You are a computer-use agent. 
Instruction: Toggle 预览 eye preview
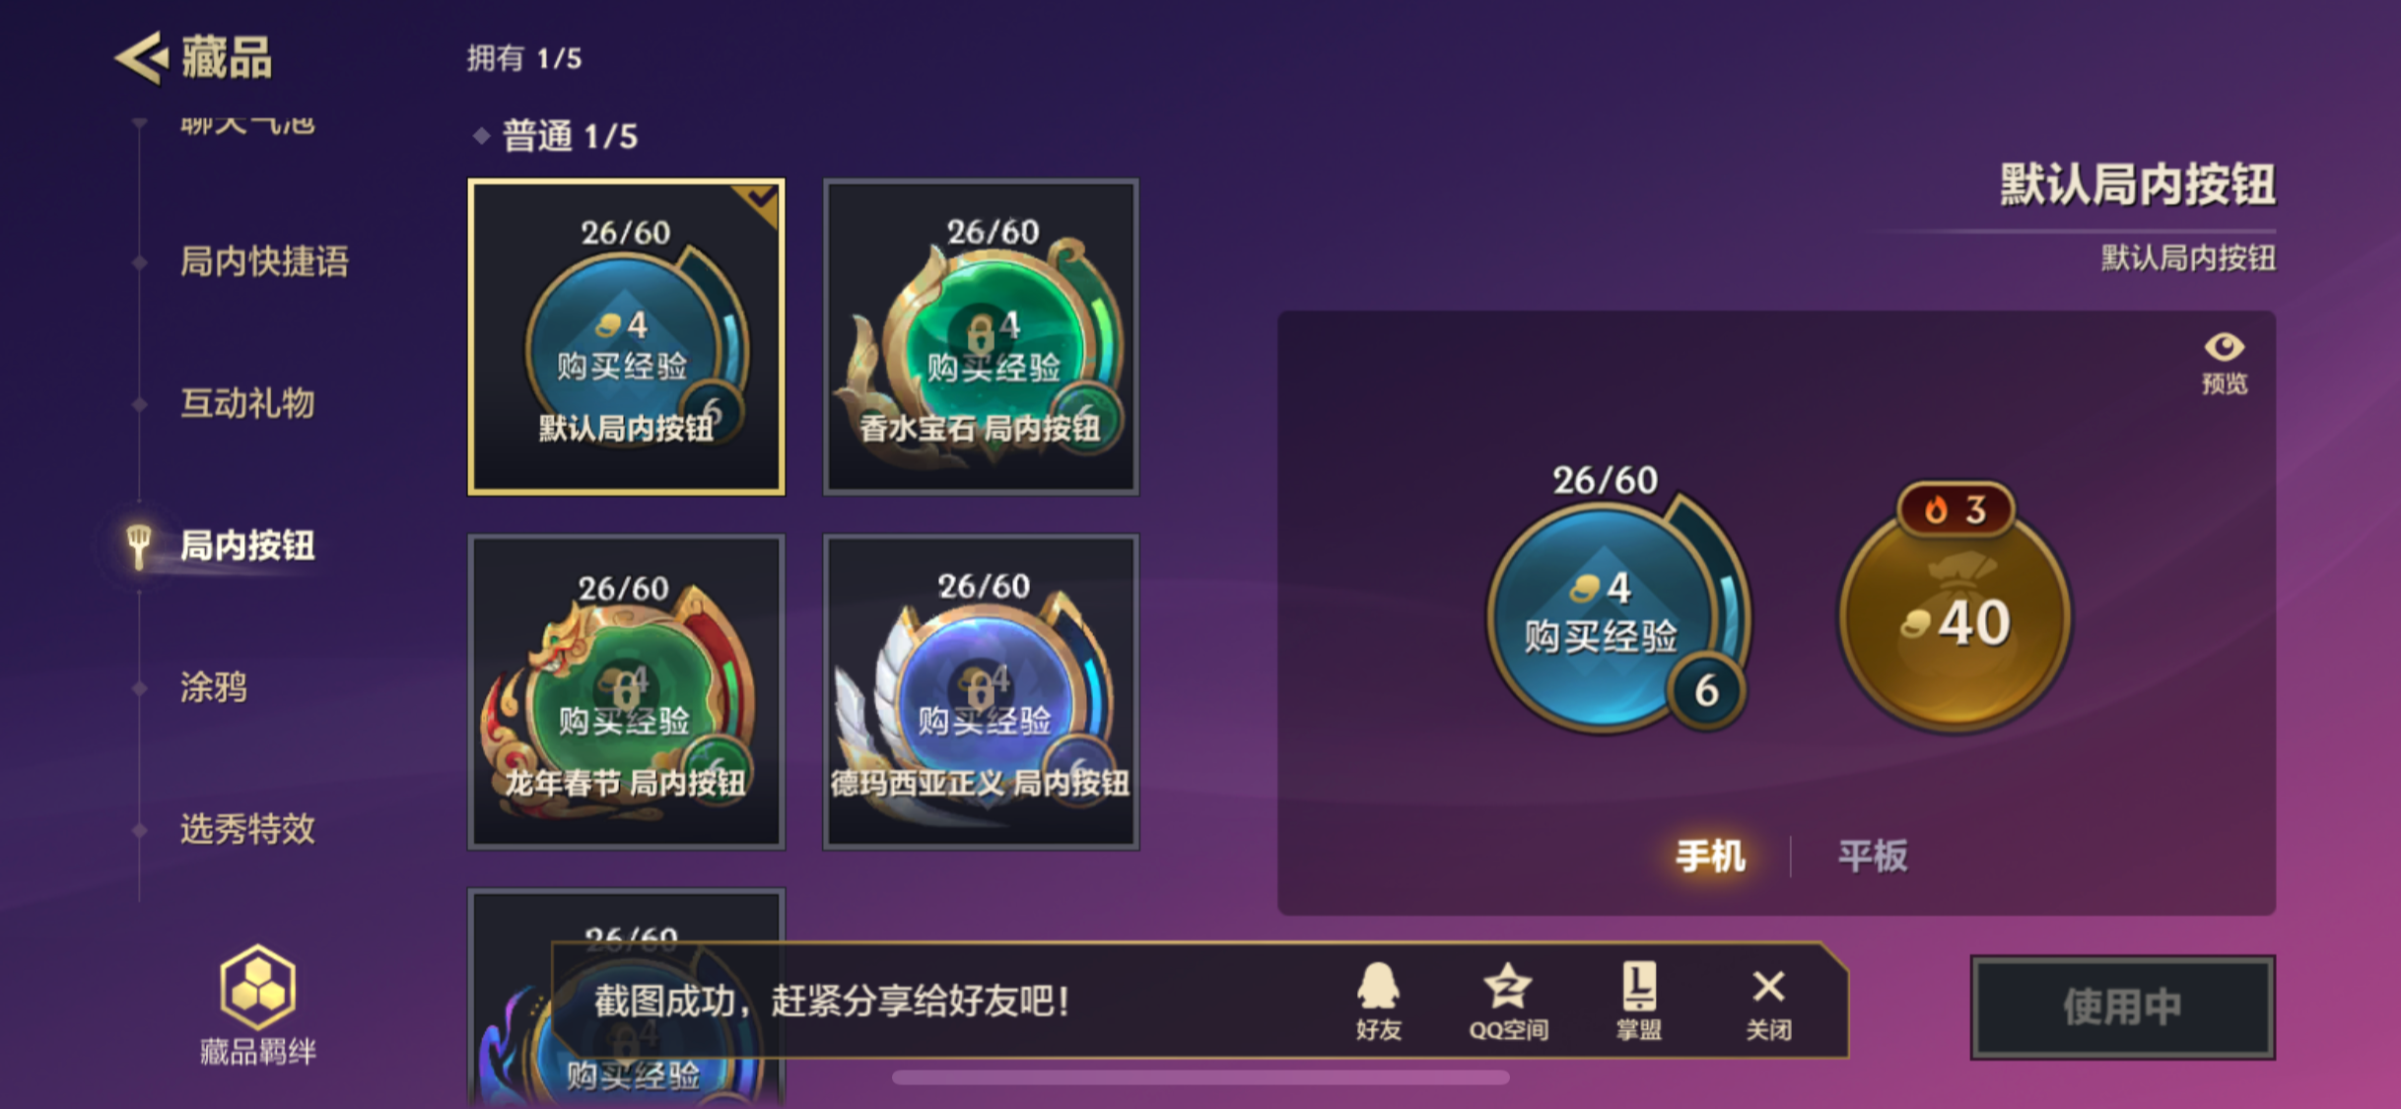click(2224, 363)
